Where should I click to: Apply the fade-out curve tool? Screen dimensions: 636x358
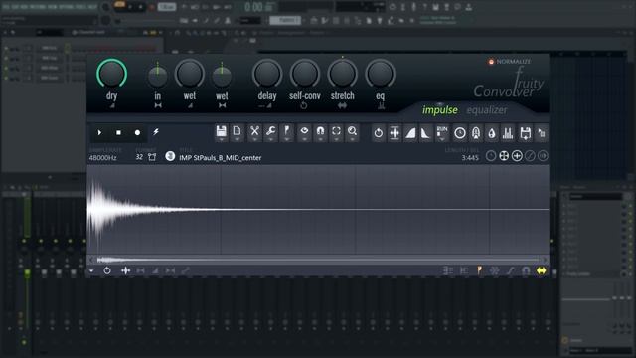click(x=425, y=133)
